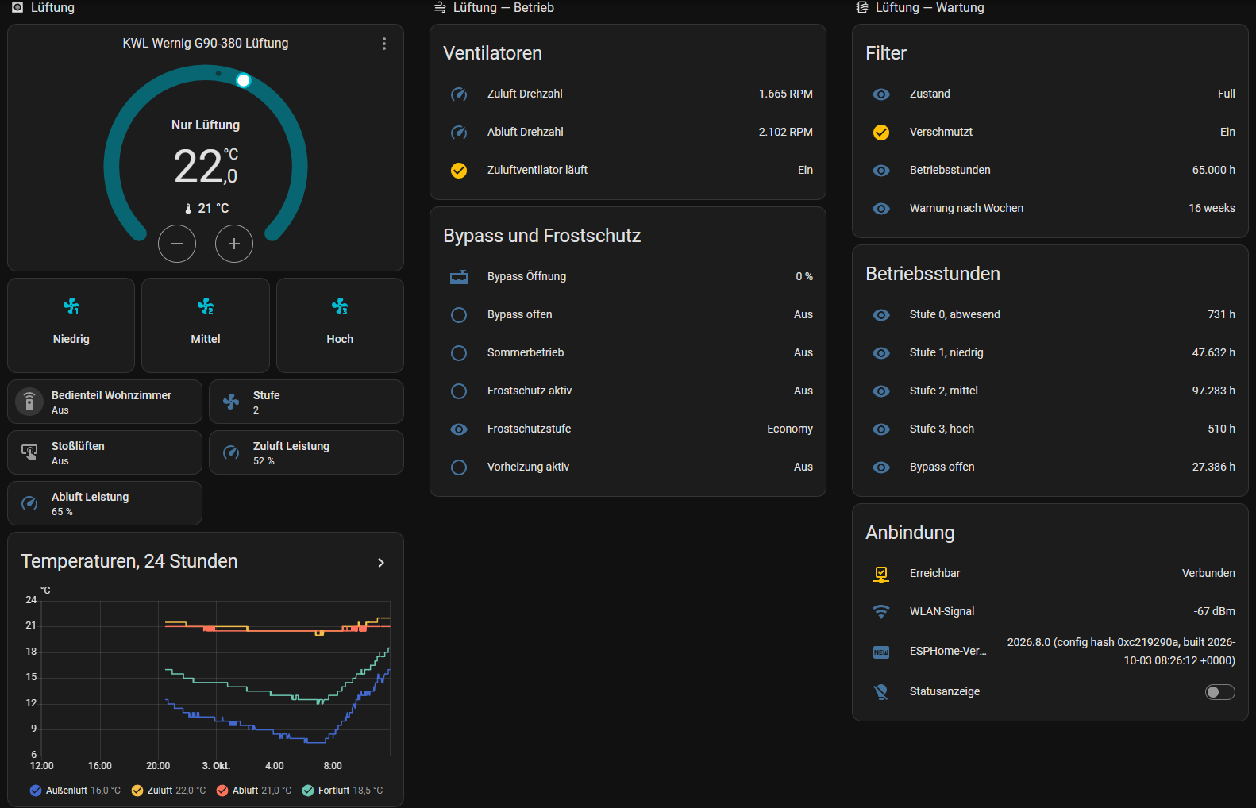Toggle the Statusanzeige switch
The image size is (1256, 808).
tap(1220, 692)
